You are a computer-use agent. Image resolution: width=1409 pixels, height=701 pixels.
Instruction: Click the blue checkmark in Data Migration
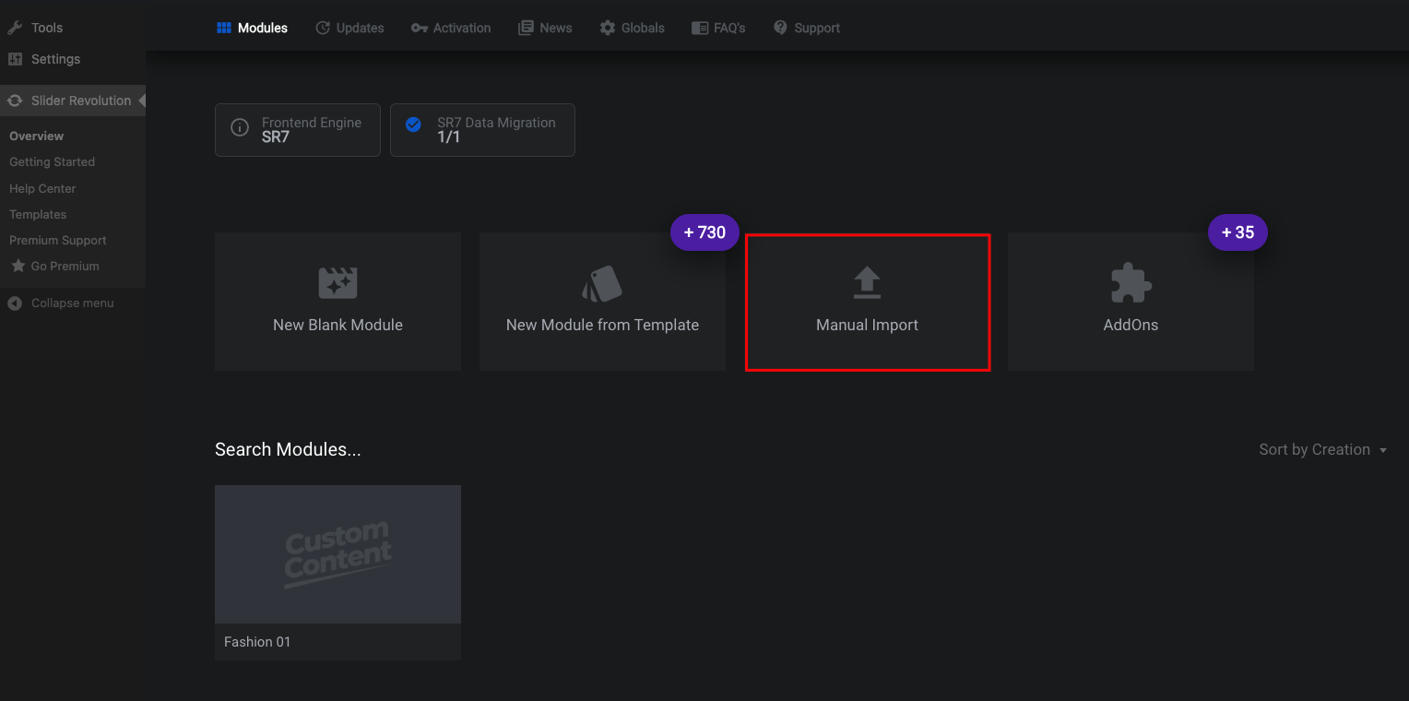(414, 124)
